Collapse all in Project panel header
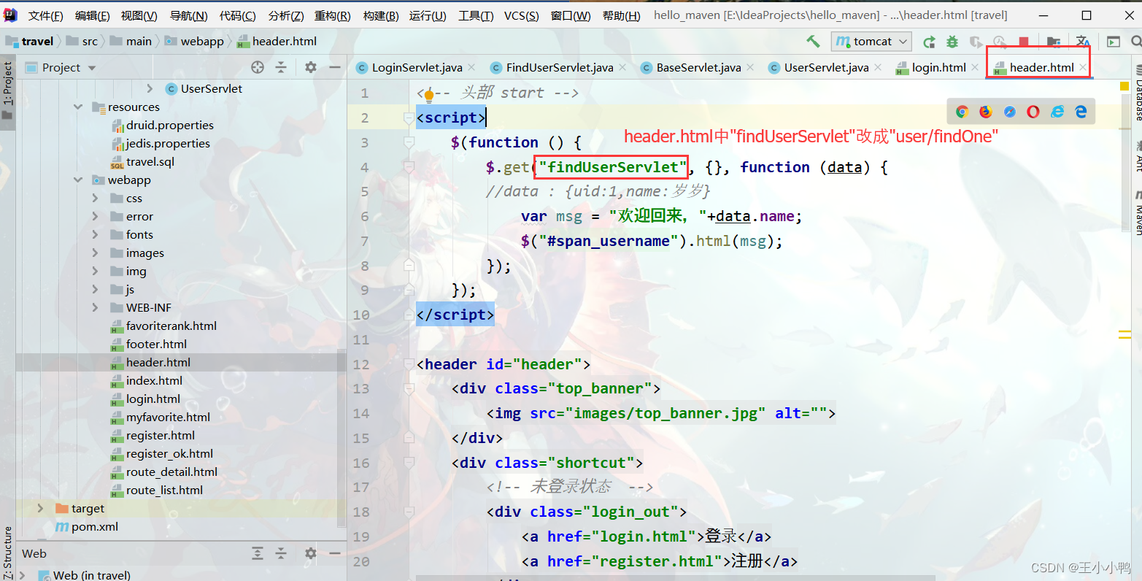The height and width of the screenshot is (581, 1142). 281,67
